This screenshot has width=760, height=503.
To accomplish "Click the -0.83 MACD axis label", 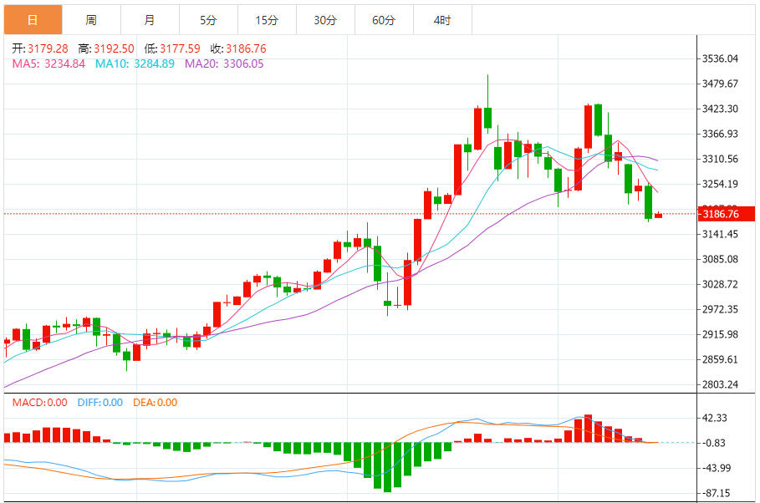I will coord(712,443).
